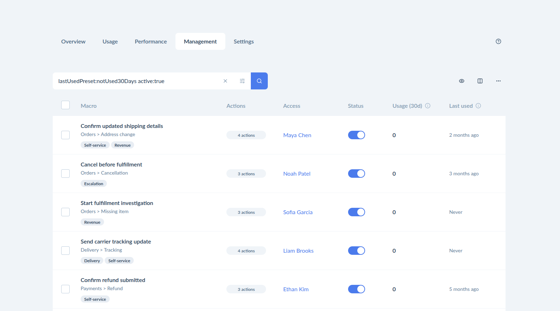The width and height of the screenshot is (560, 311).
Task: Click the Orders > Address change category path
Action: [108, 134]
